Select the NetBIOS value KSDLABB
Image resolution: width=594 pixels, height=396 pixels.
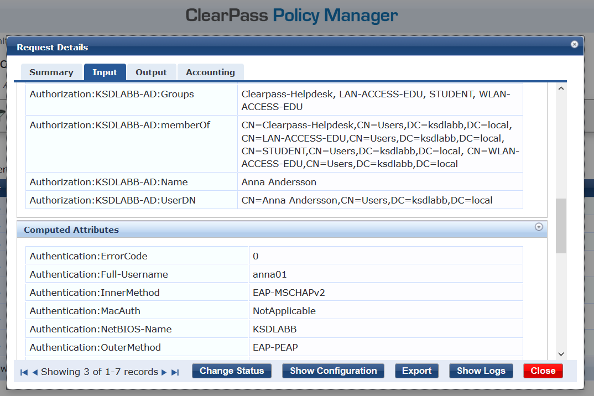[x=275, y=329]
